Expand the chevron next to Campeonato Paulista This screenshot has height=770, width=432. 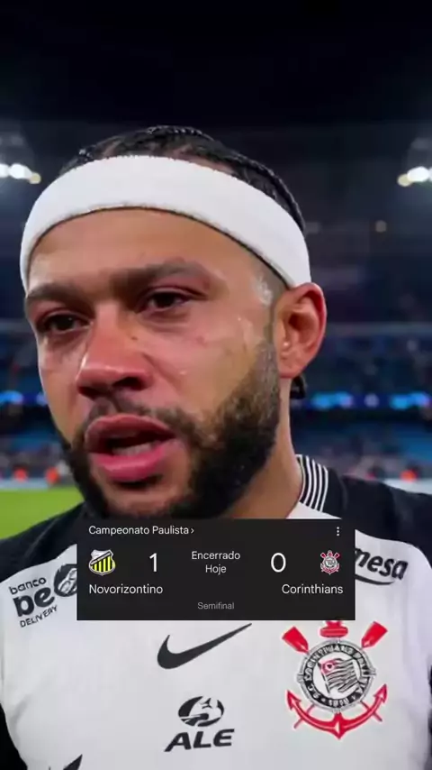click(x=193, y=530)
